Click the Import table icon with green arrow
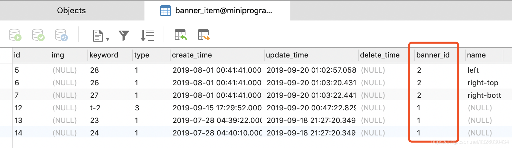512x148 pixels. point(181,35)
